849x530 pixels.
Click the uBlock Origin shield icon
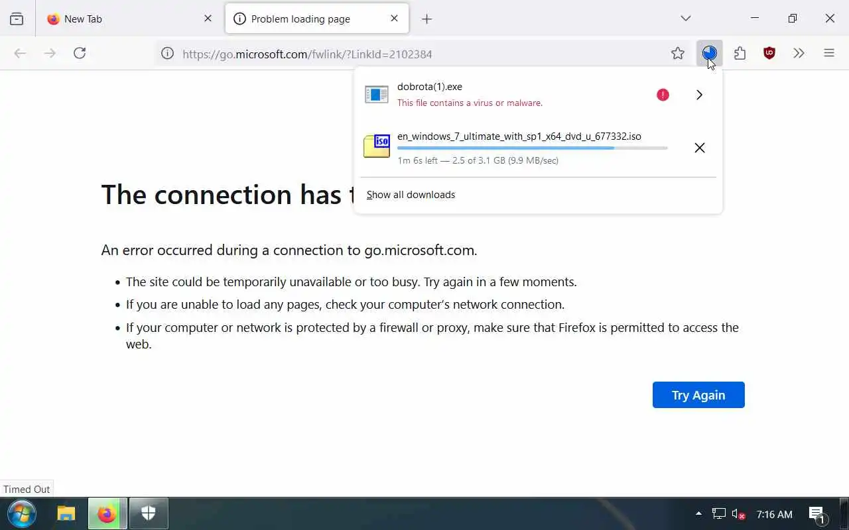pyautogui.click(x=769, y=54)
